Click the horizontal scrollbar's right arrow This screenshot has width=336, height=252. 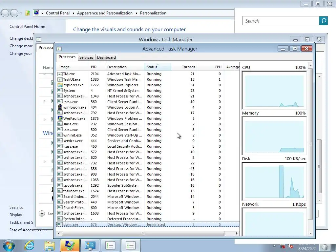(x=237, y=233)
